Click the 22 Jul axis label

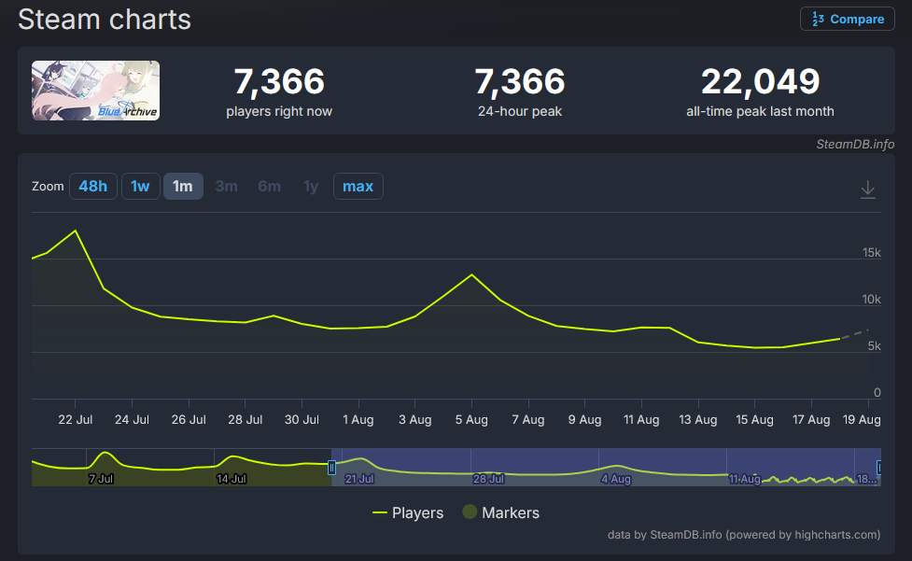pos(75,420)
